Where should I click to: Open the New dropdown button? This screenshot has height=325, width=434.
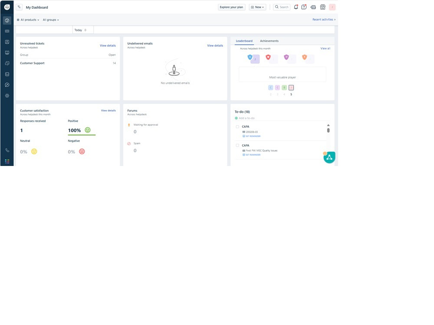coord(257,7)
